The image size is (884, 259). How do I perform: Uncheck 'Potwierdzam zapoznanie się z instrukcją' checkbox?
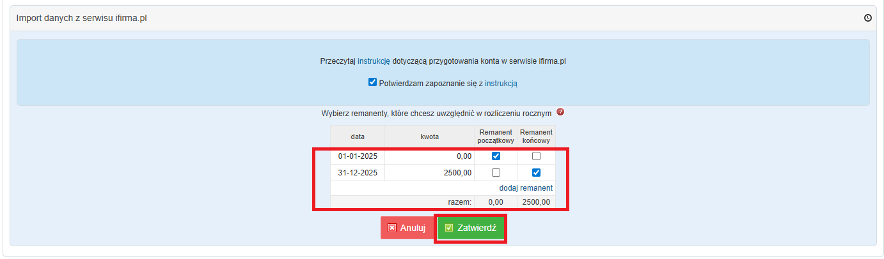[372, 82]
